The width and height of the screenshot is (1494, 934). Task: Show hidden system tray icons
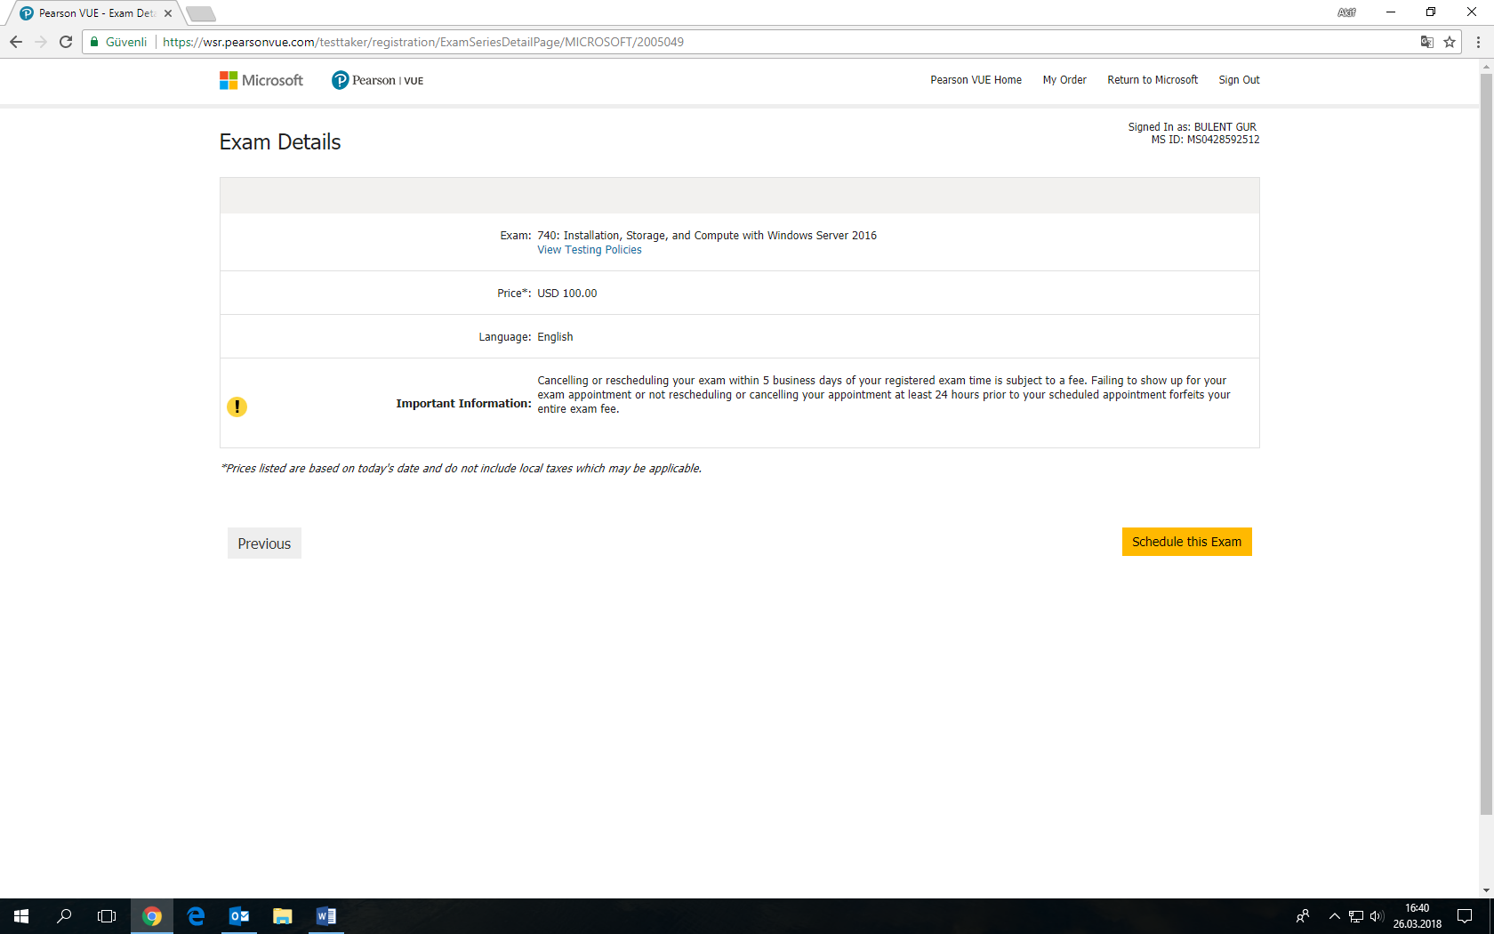1334,916
